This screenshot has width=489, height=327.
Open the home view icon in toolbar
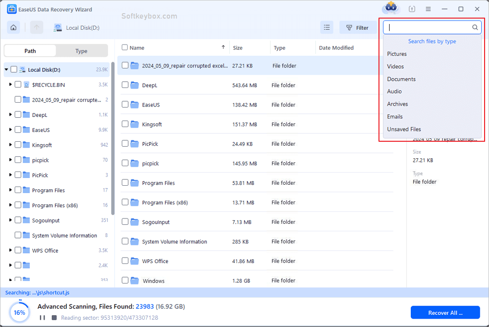[x=13, y=27]
